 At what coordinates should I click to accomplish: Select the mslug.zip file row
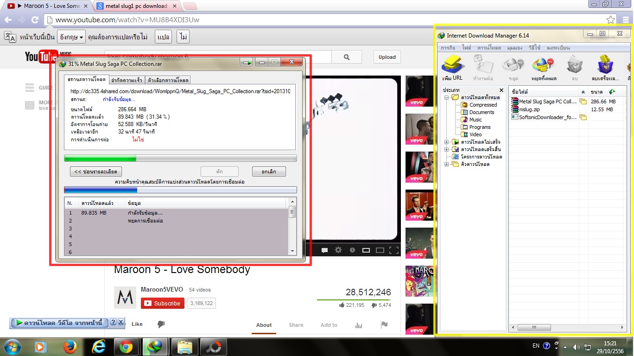tap(567, 109)
